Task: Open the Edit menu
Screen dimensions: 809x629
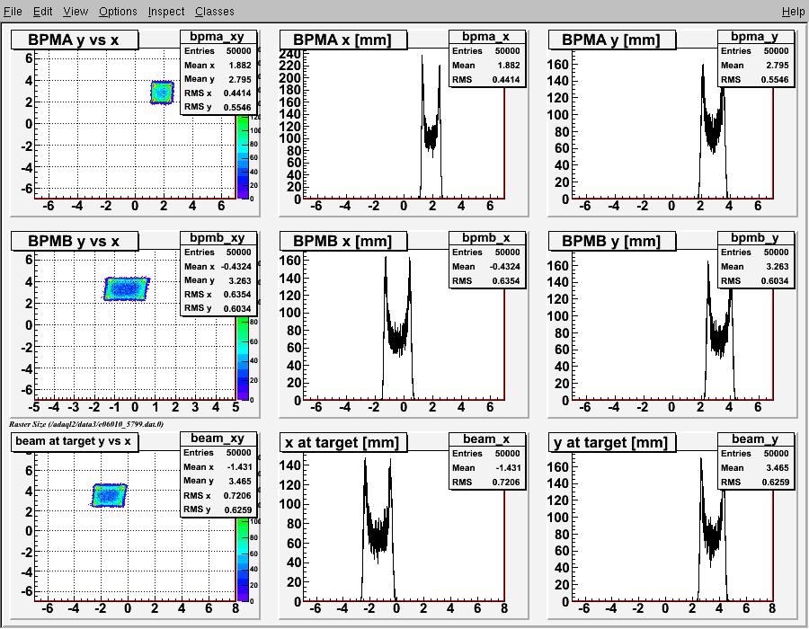Action: point(43,12)
